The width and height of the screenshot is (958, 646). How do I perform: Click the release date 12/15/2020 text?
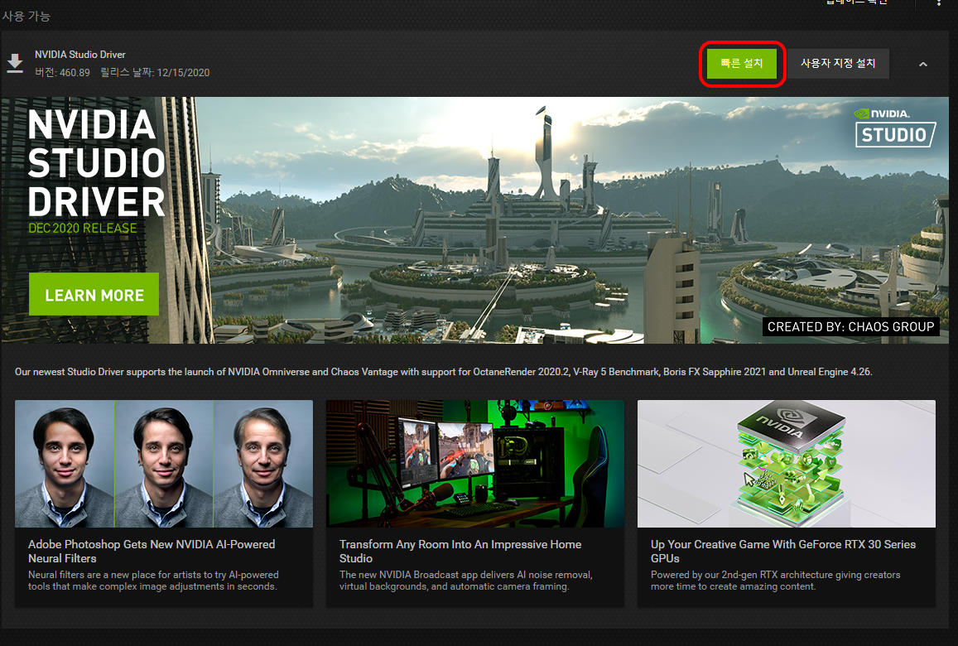pos(155,73)
